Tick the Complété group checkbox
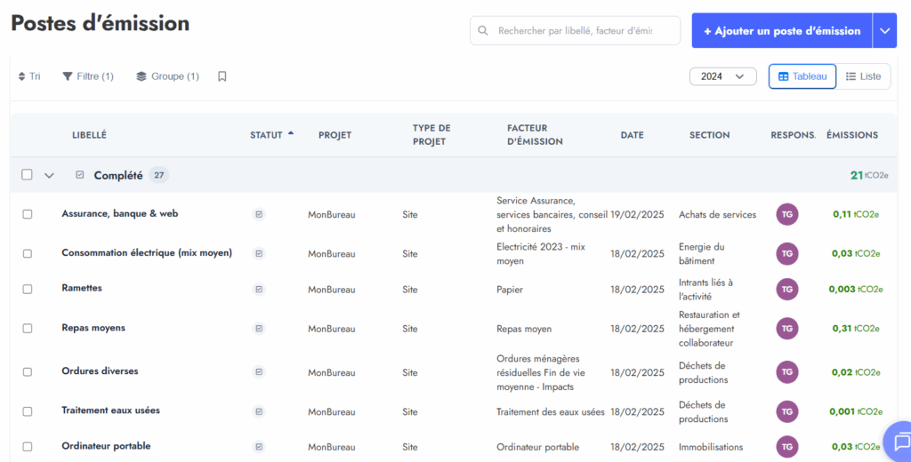The image size is (911, 462). tap(28, 175)
